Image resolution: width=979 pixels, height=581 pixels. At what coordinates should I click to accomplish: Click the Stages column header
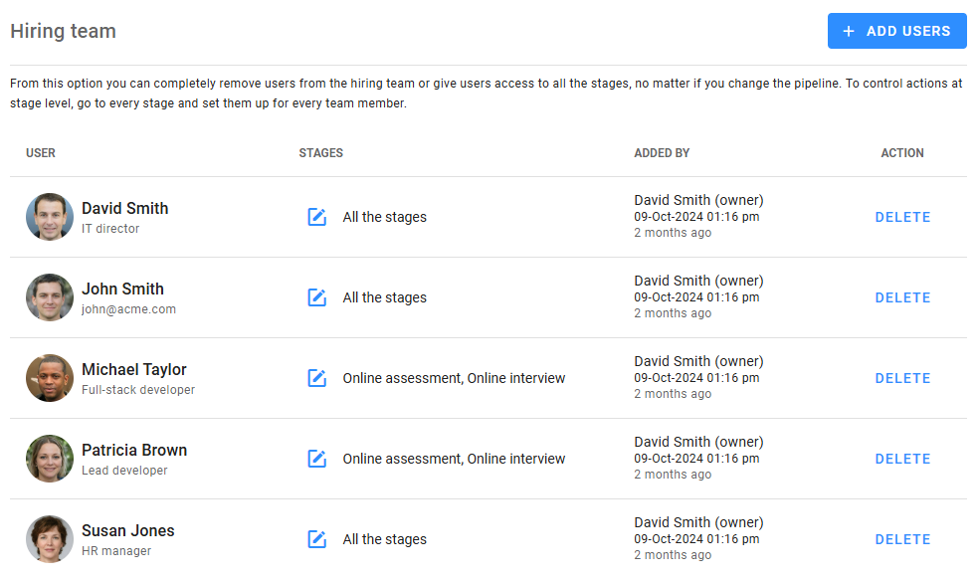coord(320,153)
